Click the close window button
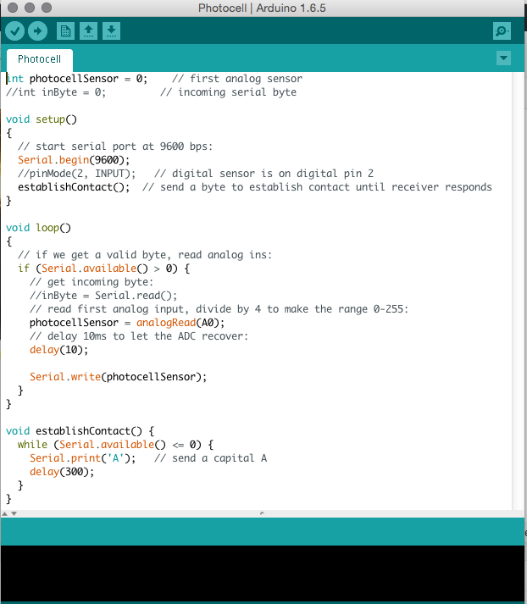The width and height of the screenshot is (527, 604). [x=13, y=8]
